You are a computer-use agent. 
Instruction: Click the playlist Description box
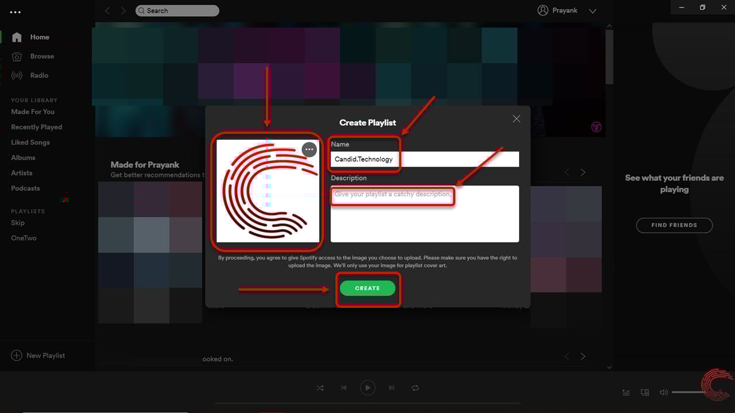[x=425, y=214]
